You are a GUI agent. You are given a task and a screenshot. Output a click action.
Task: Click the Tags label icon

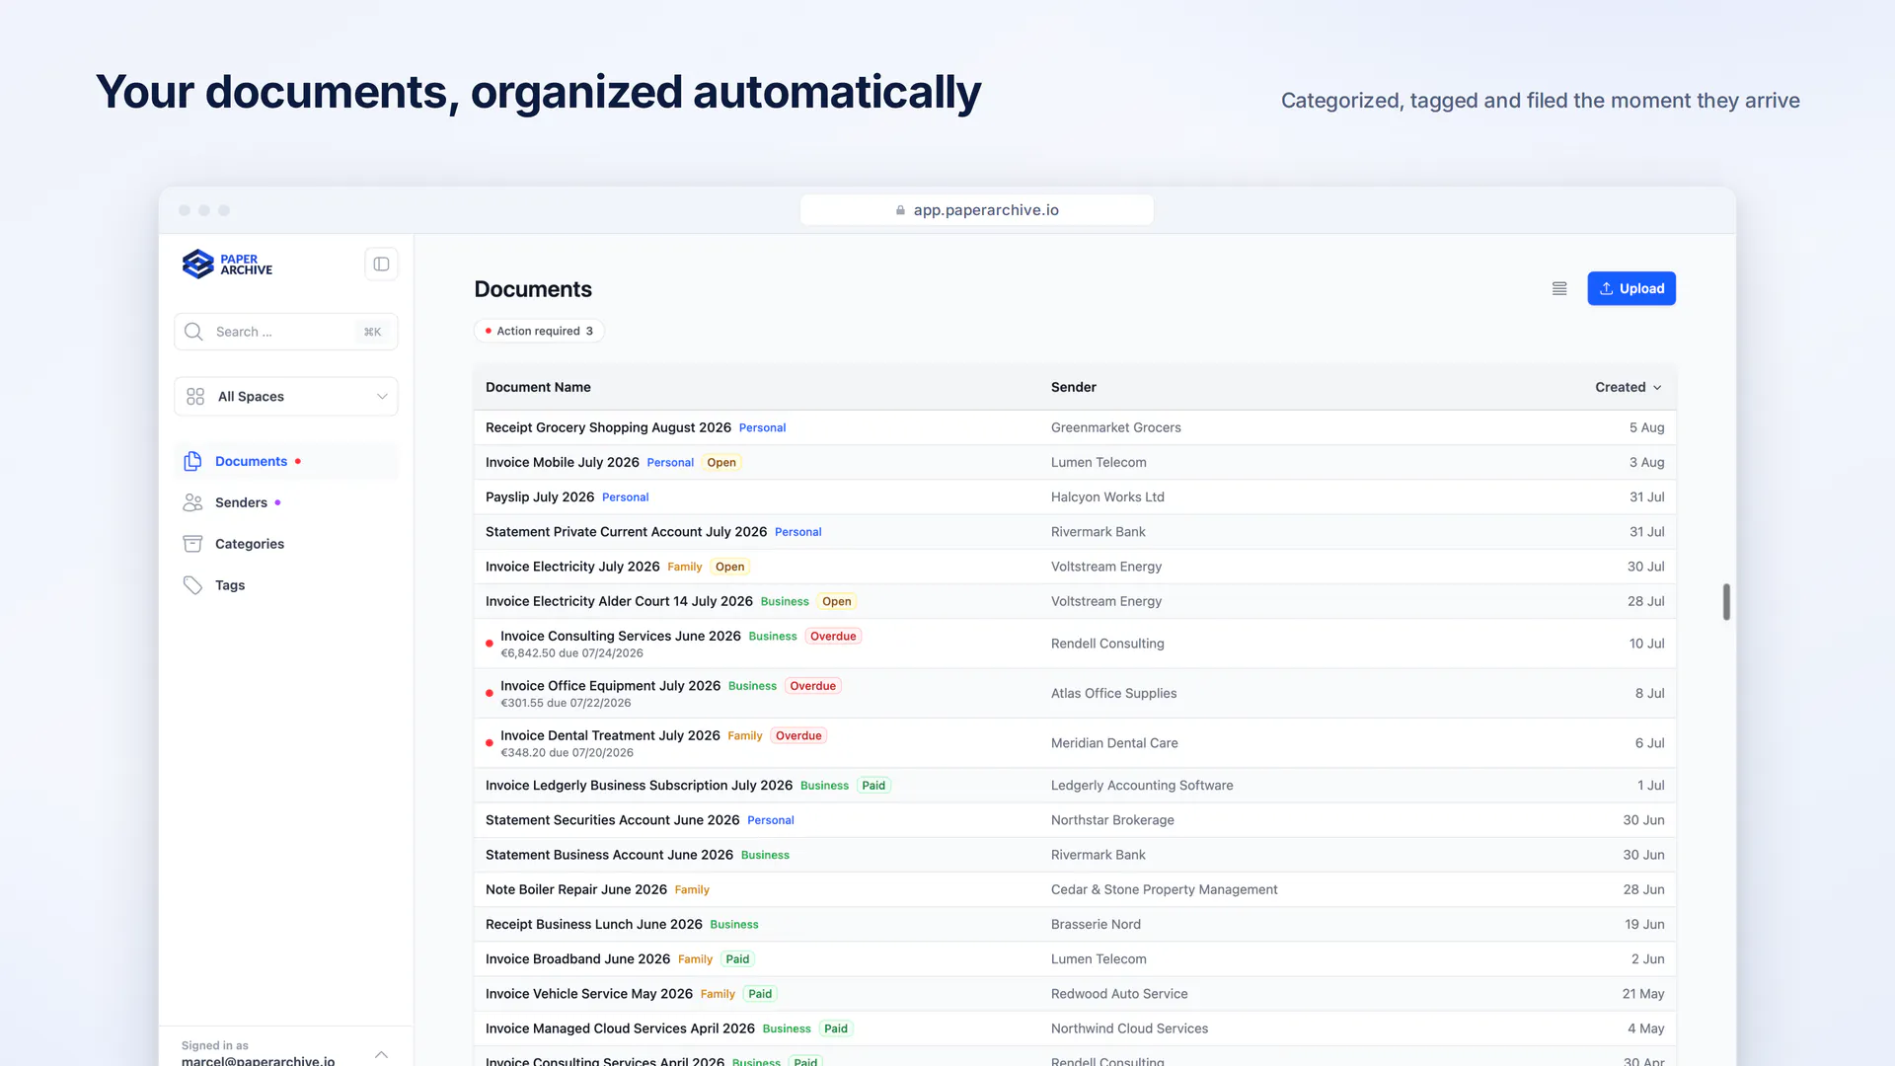point(192,585)
